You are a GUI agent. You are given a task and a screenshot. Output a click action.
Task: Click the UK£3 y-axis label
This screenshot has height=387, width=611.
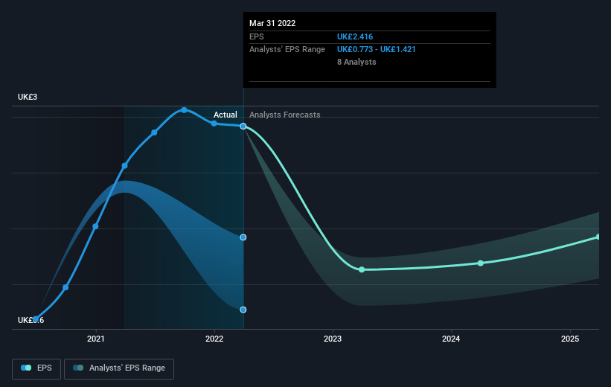pos(28,97)
